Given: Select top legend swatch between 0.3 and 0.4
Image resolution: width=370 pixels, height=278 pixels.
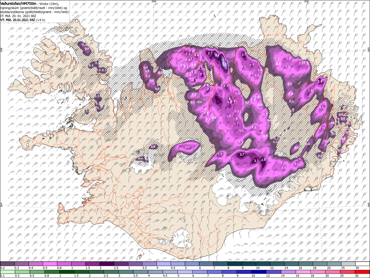Looking at the screenshot, I should pyautogui.click(x=21, y=264).
